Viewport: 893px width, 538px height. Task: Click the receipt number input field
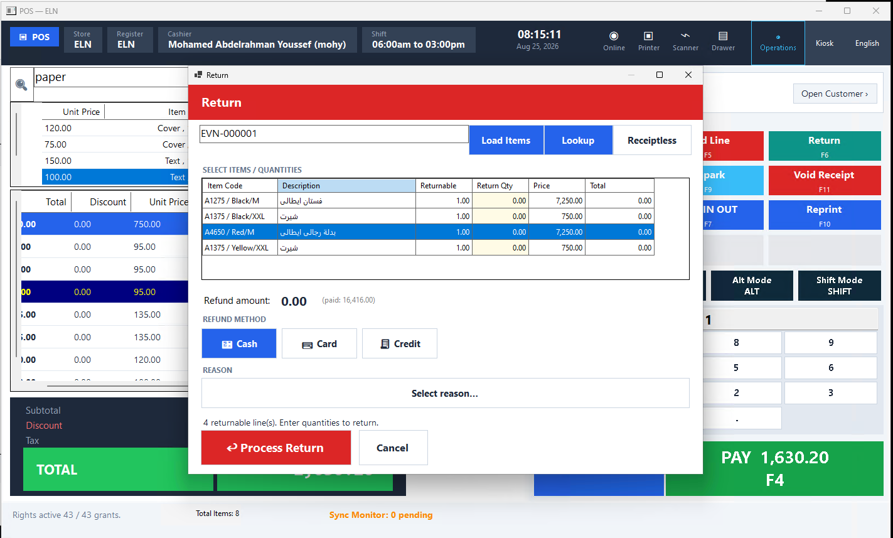(x=334, y=134)
